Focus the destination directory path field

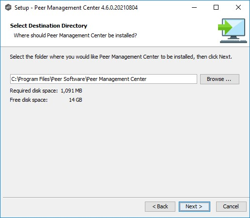tap(104, 79)
